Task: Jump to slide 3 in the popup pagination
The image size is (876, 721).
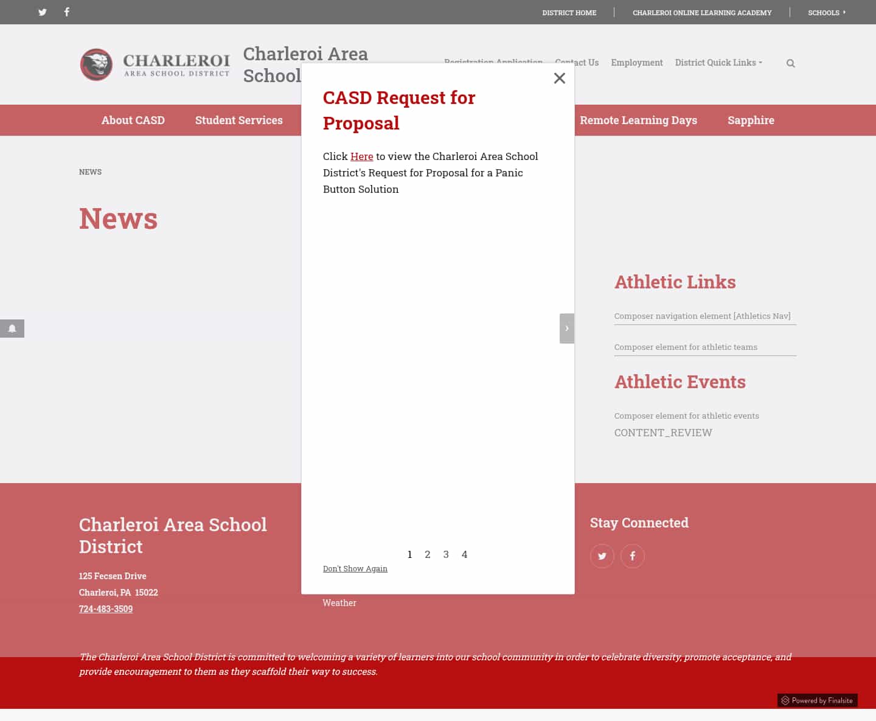Action: 446,554
